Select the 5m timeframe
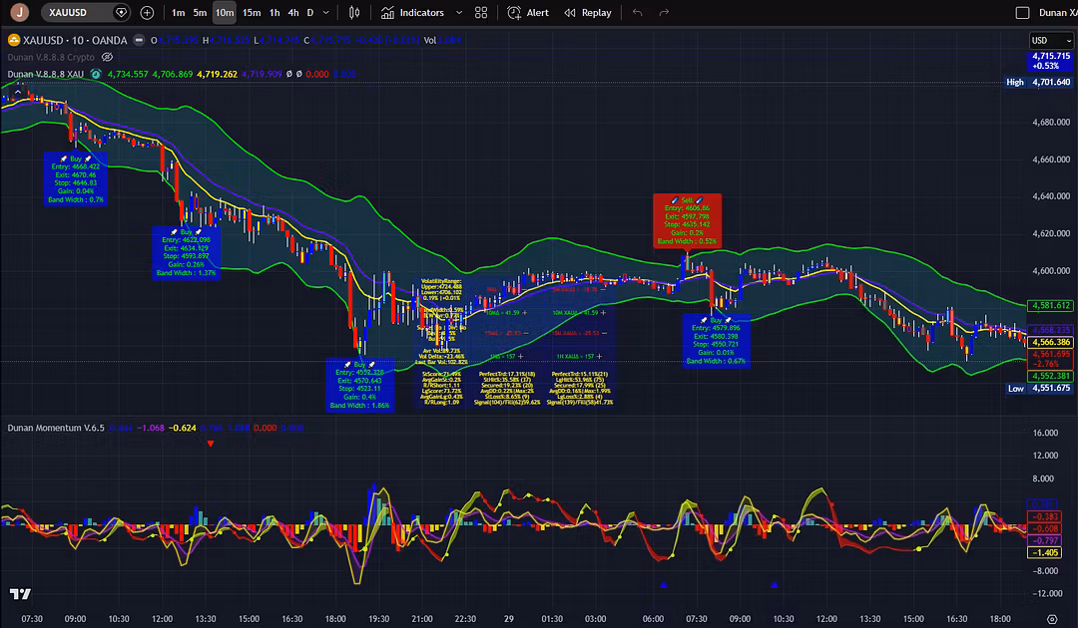This screenshot has height=628, width=1078. tap(200, 12)
